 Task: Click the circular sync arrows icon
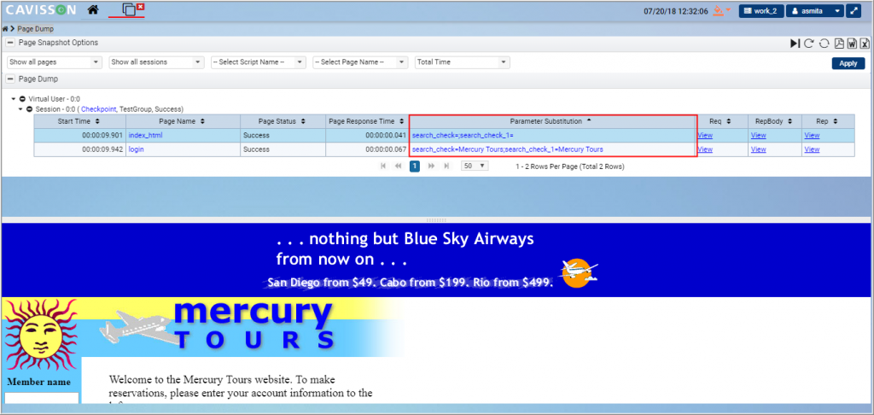(824, 44)
